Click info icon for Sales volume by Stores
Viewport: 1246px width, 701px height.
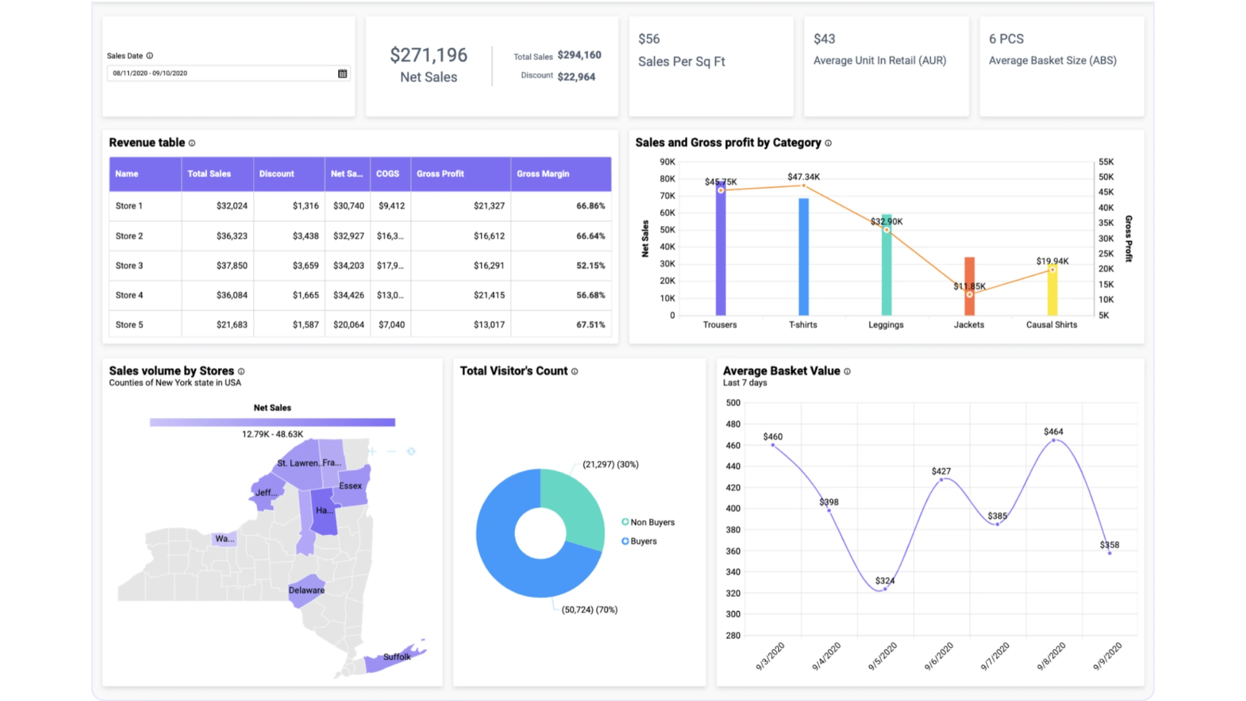(241, 371)
